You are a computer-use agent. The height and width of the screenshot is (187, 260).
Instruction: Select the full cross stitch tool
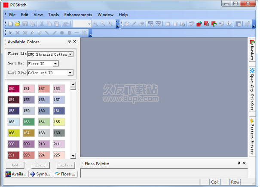point(18,33)
